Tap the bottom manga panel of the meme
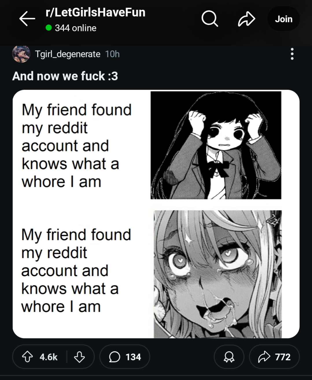The height and width of the screenshot is (380, 312). click(218, 274)
